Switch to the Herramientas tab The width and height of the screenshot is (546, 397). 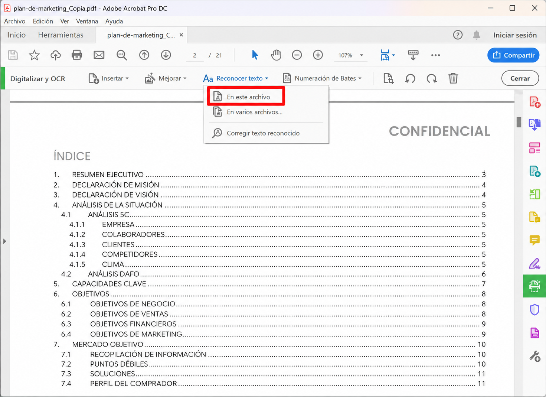[61, 35]
